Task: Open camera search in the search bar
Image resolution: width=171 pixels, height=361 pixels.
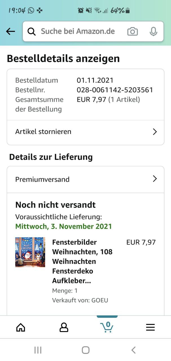Action: (x=132, y=32)
